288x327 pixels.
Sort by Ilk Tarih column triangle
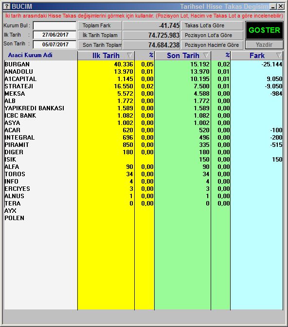click(129, 56)
